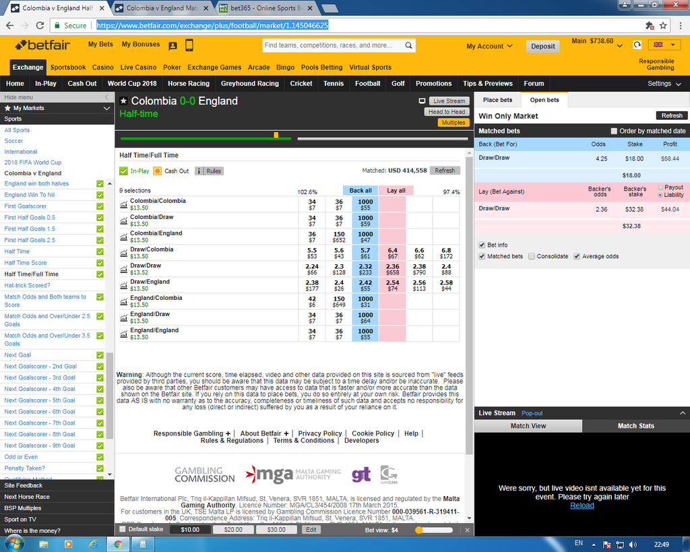Collapse sidebar with Hide menu arrow
690x552 pixels.
click(106, 97)
